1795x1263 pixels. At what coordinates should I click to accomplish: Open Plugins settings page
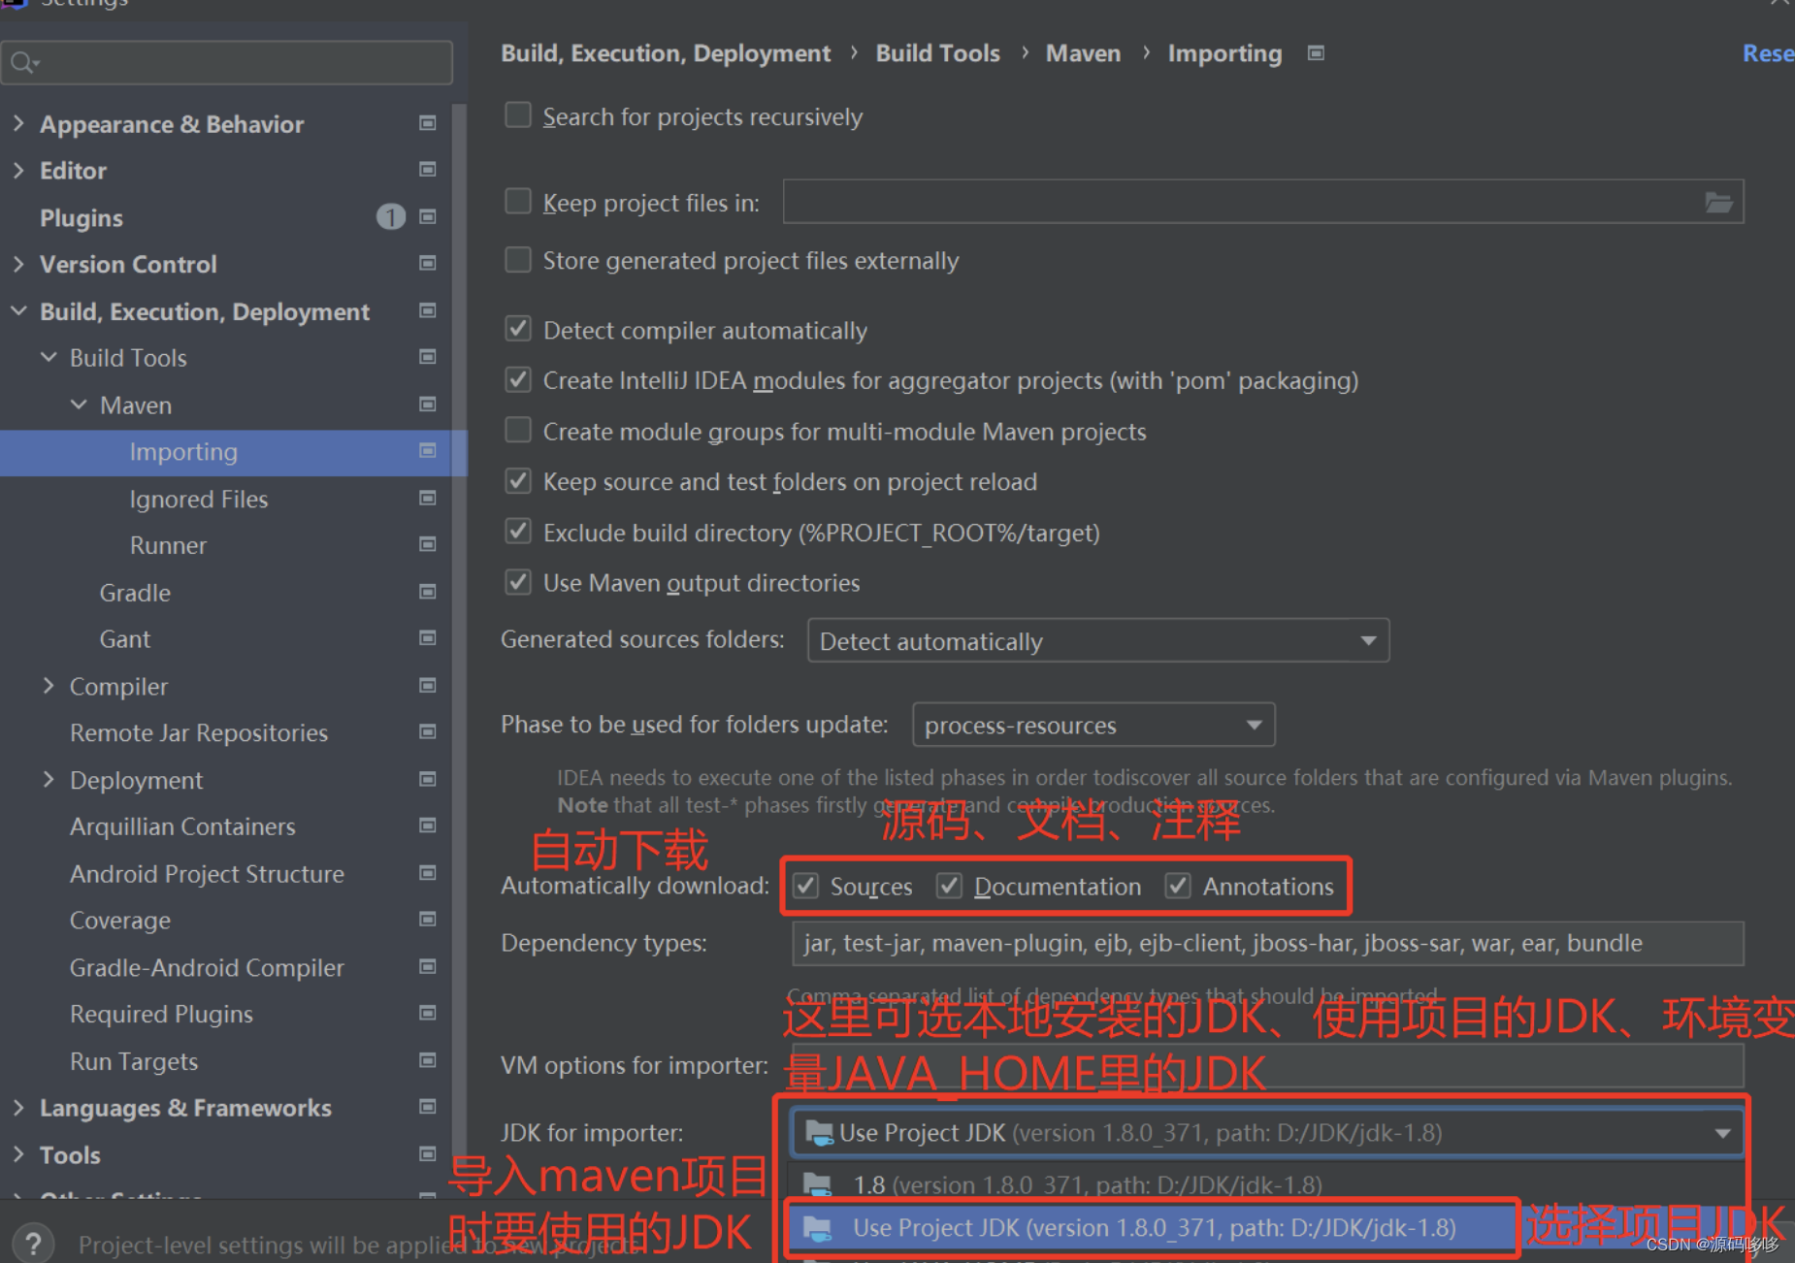(82, 218)
